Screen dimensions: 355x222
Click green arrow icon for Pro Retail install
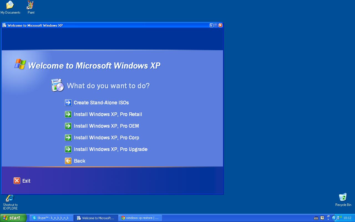coord(68,114)
